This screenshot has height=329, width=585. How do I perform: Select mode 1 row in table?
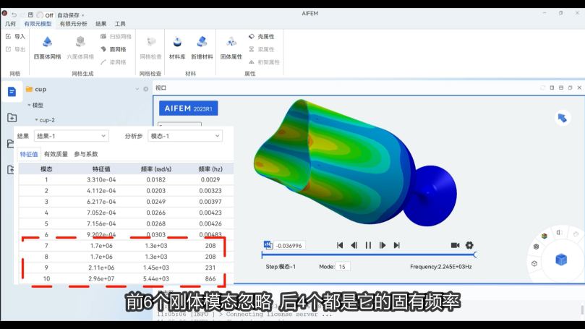[126, 179]
